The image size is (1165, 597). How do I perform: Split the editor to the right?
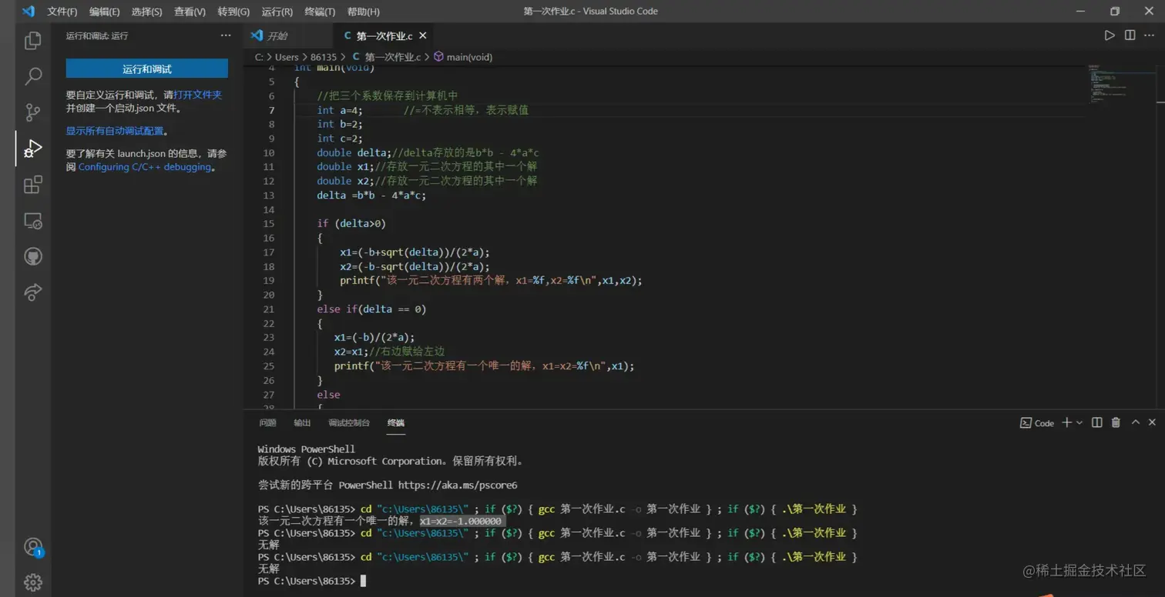[x=1130, y=35]
